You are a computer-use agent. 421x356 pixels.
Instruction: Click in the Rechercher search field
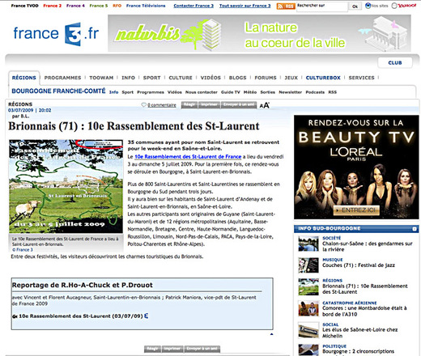pyautogui.click(x=322, y=6)
